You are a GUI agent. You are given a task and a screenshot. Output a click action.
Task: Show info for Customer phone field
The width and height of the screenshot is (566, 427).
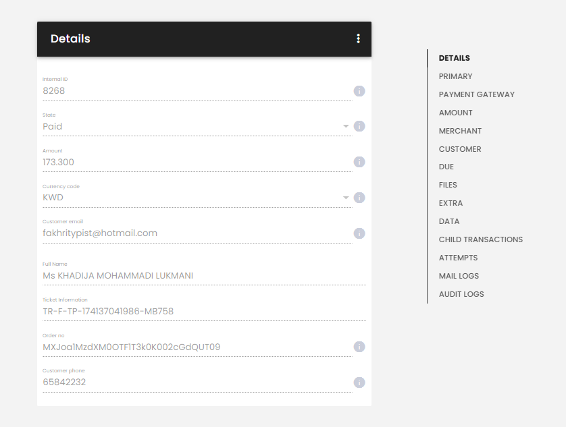click(x=359, y=382)
